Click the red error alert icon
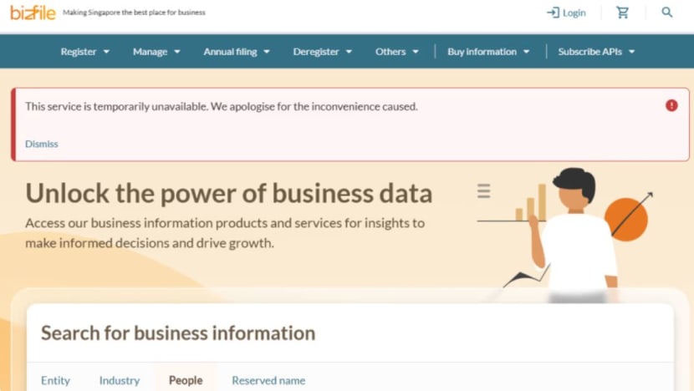This screenshot has height=391, width=694. (671, 105)
